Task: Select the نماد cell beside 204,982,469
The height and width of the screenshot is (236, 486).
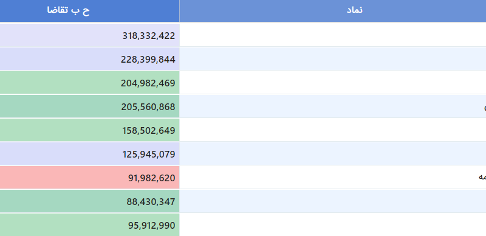Action: pyautogui.click(x=332, y=83)
